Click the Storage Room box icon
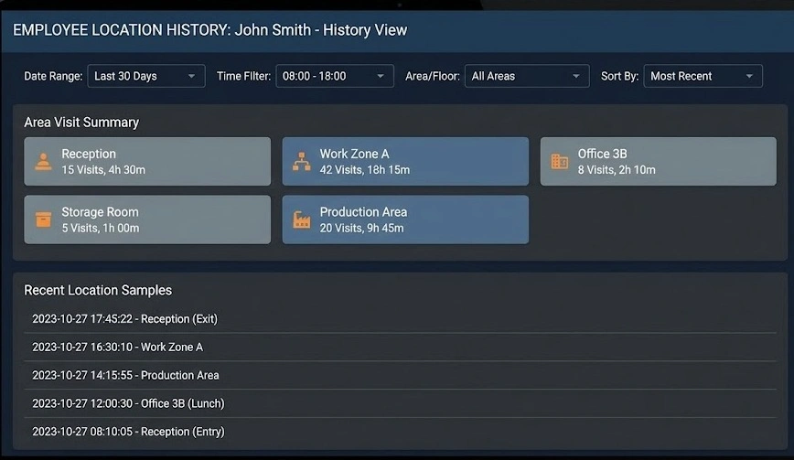Screen dimensions: 794x460 click(x=43, y=219)
